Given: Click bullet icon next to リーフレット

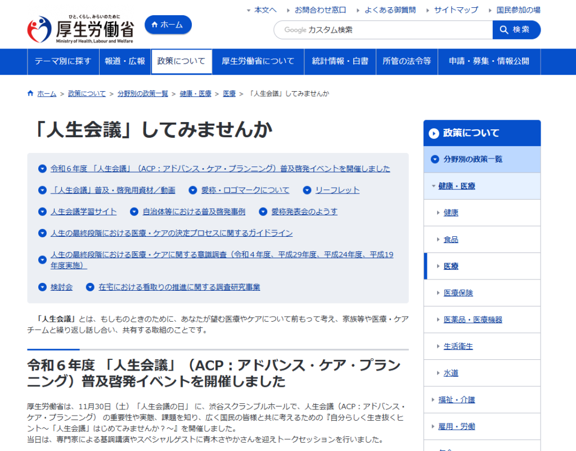Looking at the screenshot, I should [307, 190].
